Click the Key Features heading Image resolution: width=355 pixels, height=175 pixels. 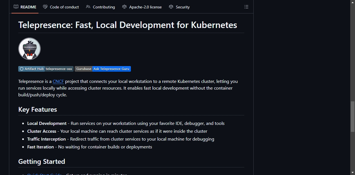pos(38,109)
